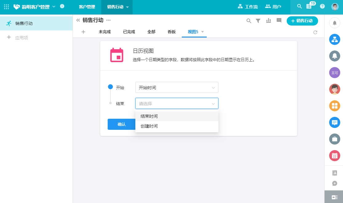Open the help question mark icon
Screen dimensions: 343x203
tap(322, 6)
